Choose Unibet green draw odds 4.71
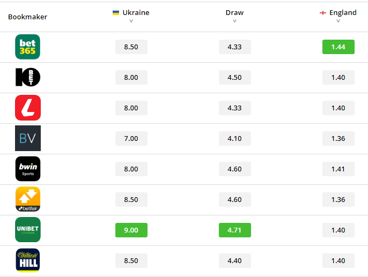 pos(235,230)
